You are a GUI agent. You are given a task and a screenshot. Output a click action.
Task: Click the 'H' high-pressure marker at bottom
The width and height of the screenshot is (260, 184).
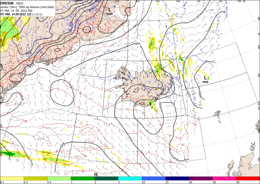96,174
